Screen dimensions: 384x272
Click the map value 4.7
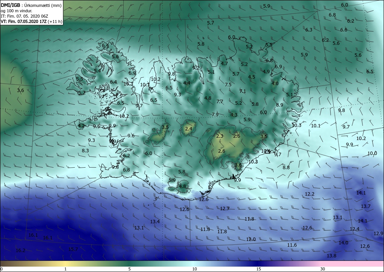pyautogui.click(x=224, y=64)
